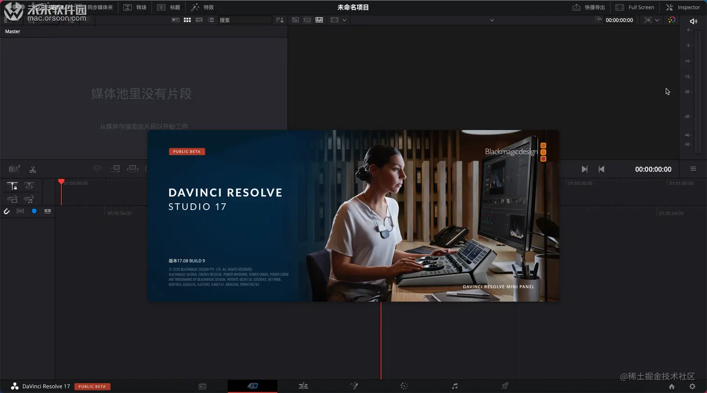707x393 pixels.
Task: Open the 特效 effects panel
Action: tap(202, 7)
